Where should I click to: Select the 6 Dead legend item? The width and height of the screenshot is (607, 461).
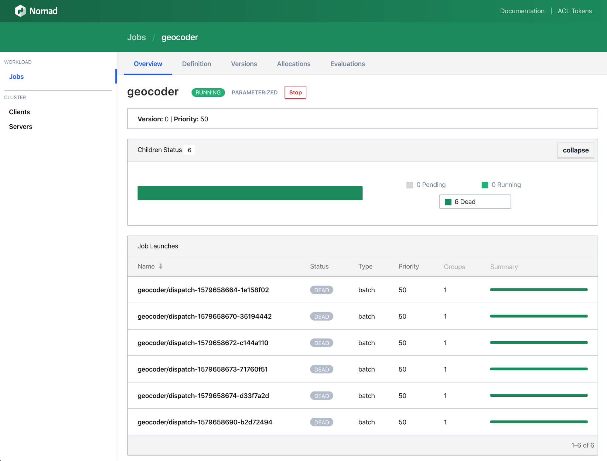pos(475,202)
